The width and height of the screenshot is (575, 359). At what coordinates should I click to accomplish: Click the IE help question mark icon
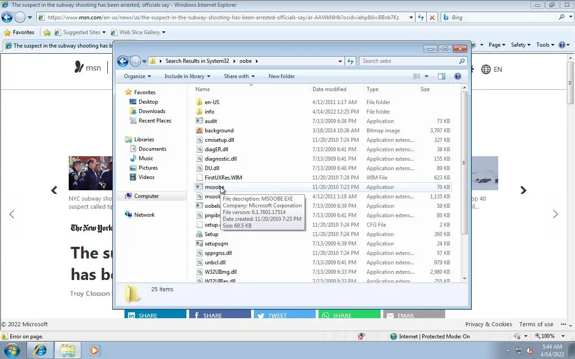[x=562, y=45]
